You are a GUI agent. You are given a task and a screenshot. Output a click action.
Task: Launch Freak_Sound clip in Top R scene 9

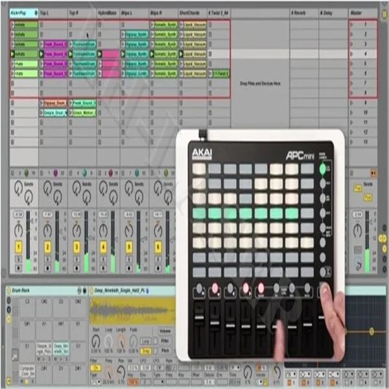[71, 102]
